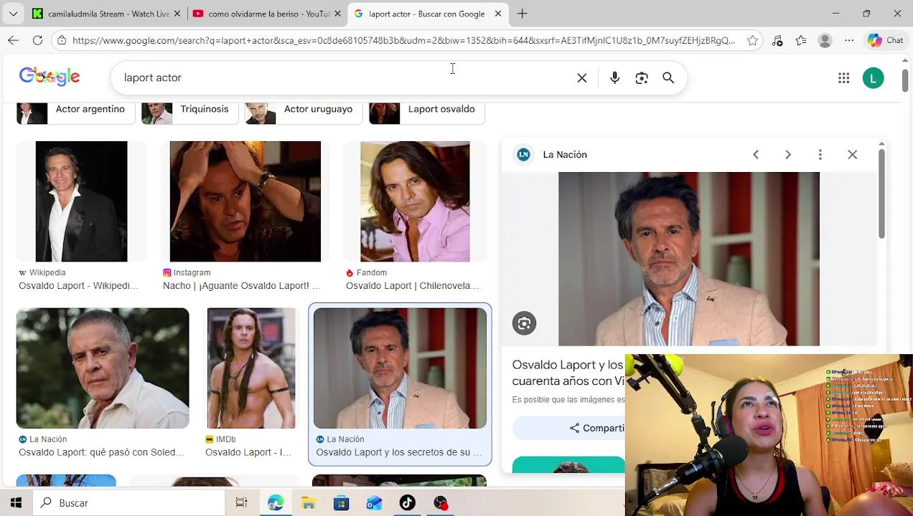Click the Google search box
Viewport: 913px width, 516px height.
click(345, 77)
